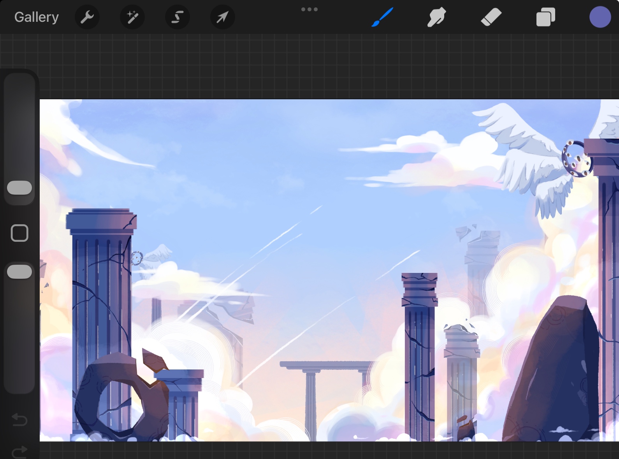Tap the three-dot multitasking menu

[x=309, y=9]
